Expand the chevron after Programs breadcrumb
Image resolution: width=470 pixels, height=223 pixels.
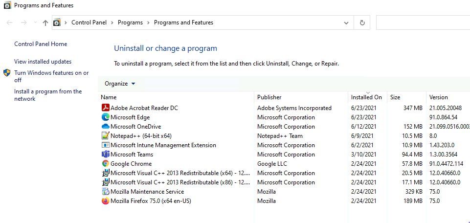(148, 22)
